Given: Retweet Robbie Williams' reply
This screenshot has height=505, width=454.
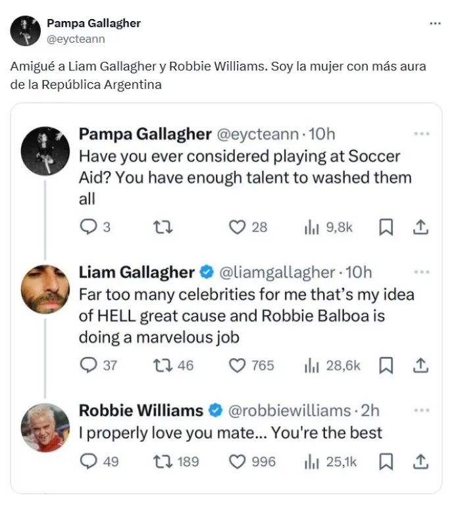Looking at the screenshot, I should [x=160, y=462].
